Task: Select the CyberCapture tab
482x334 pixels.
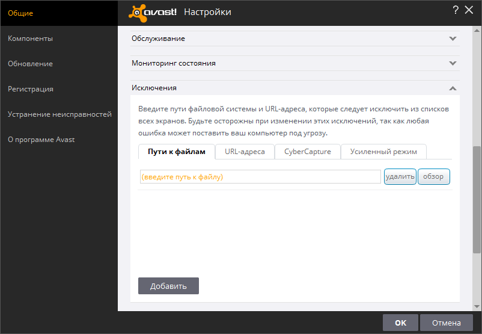Action: (307, 152)
